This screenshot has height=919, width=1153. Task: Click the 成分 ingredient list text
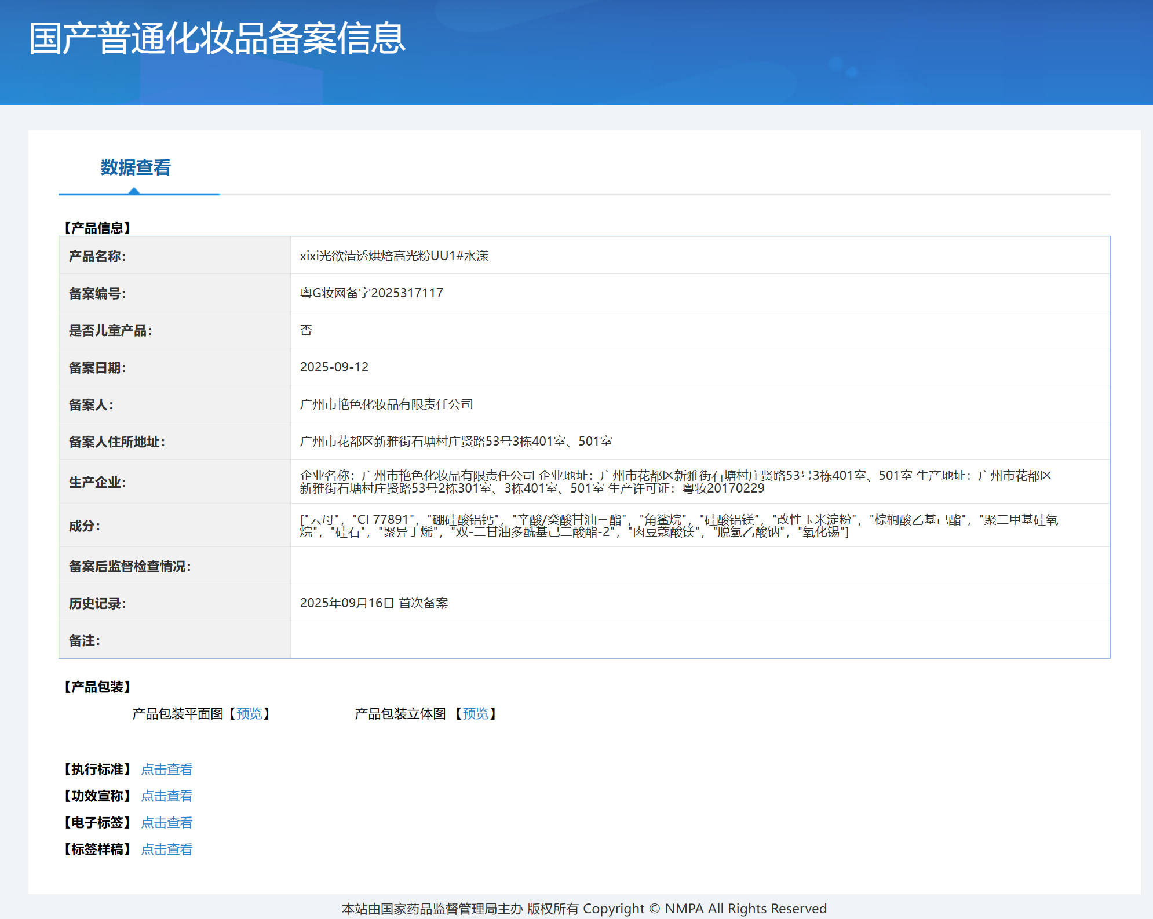[x=679, y=526]
